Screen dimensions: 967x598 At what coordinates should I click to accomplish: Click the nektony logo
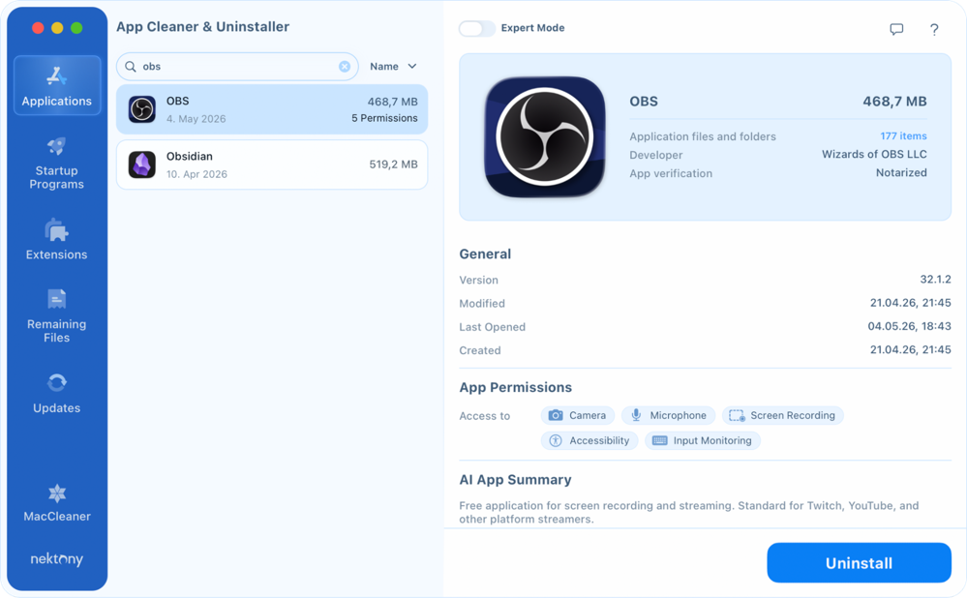click(57, 558)
